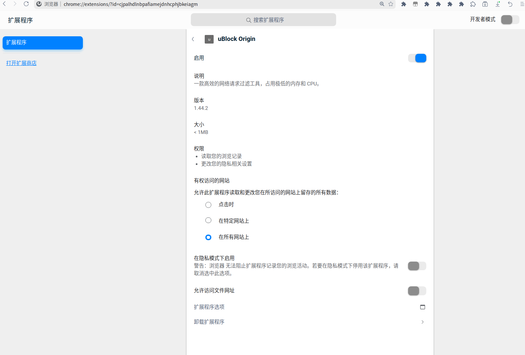The image size is (525, 355).
Task: Enable the 开发者模式 switch
Action: point(510,20)
